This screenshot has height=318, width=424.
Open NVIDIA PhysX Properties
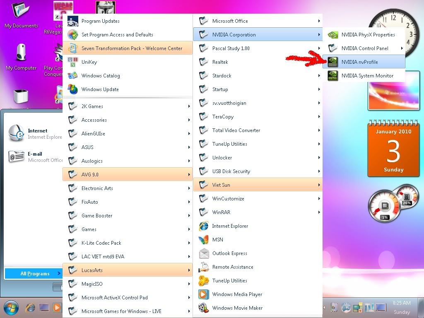[364, 35]
